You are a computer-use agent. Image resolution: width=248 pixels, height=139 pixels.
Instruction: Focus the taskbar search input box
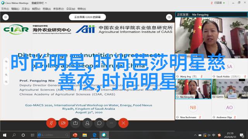(53, 135)
